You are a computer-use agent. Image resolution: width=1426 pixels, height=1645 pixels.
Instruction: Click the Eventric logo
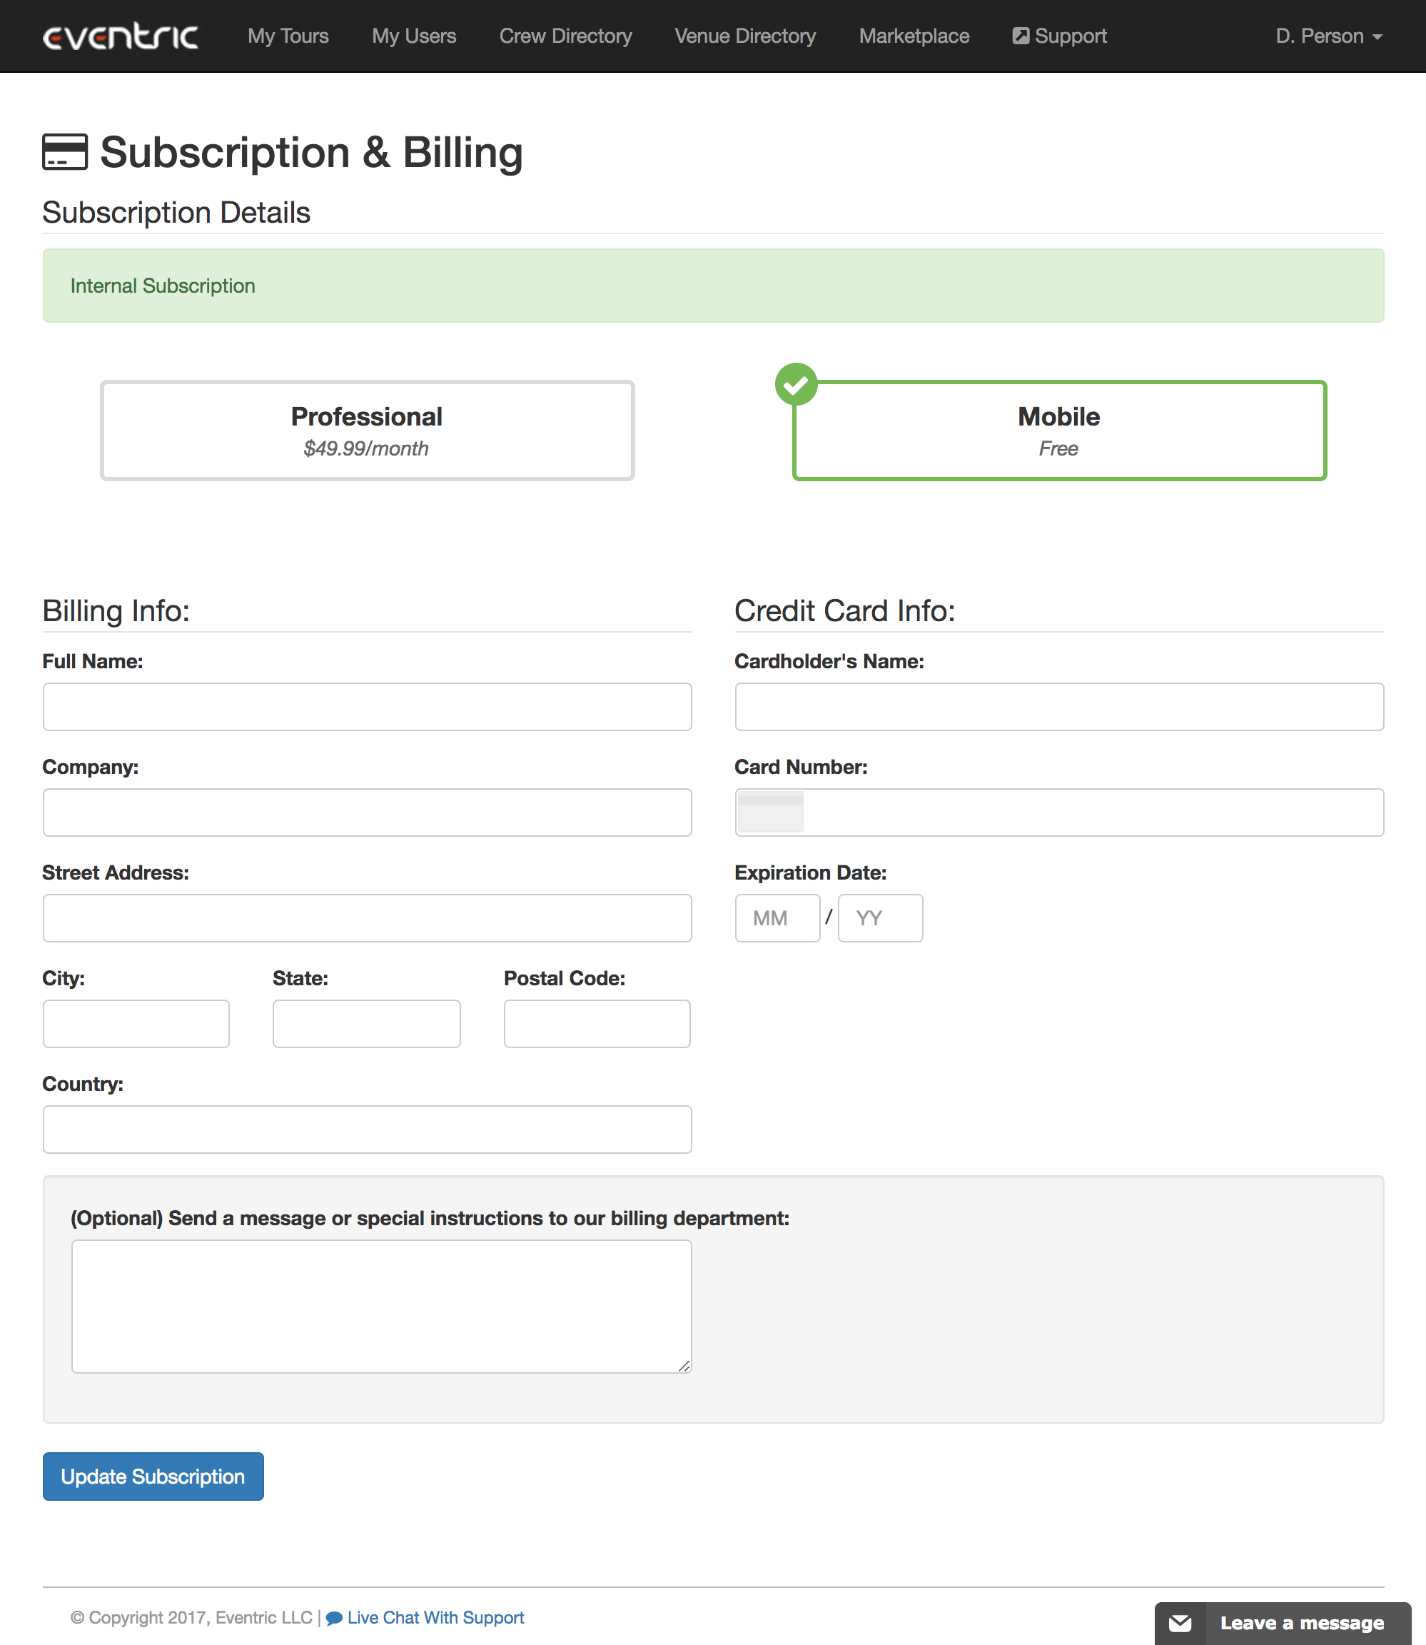120,36
